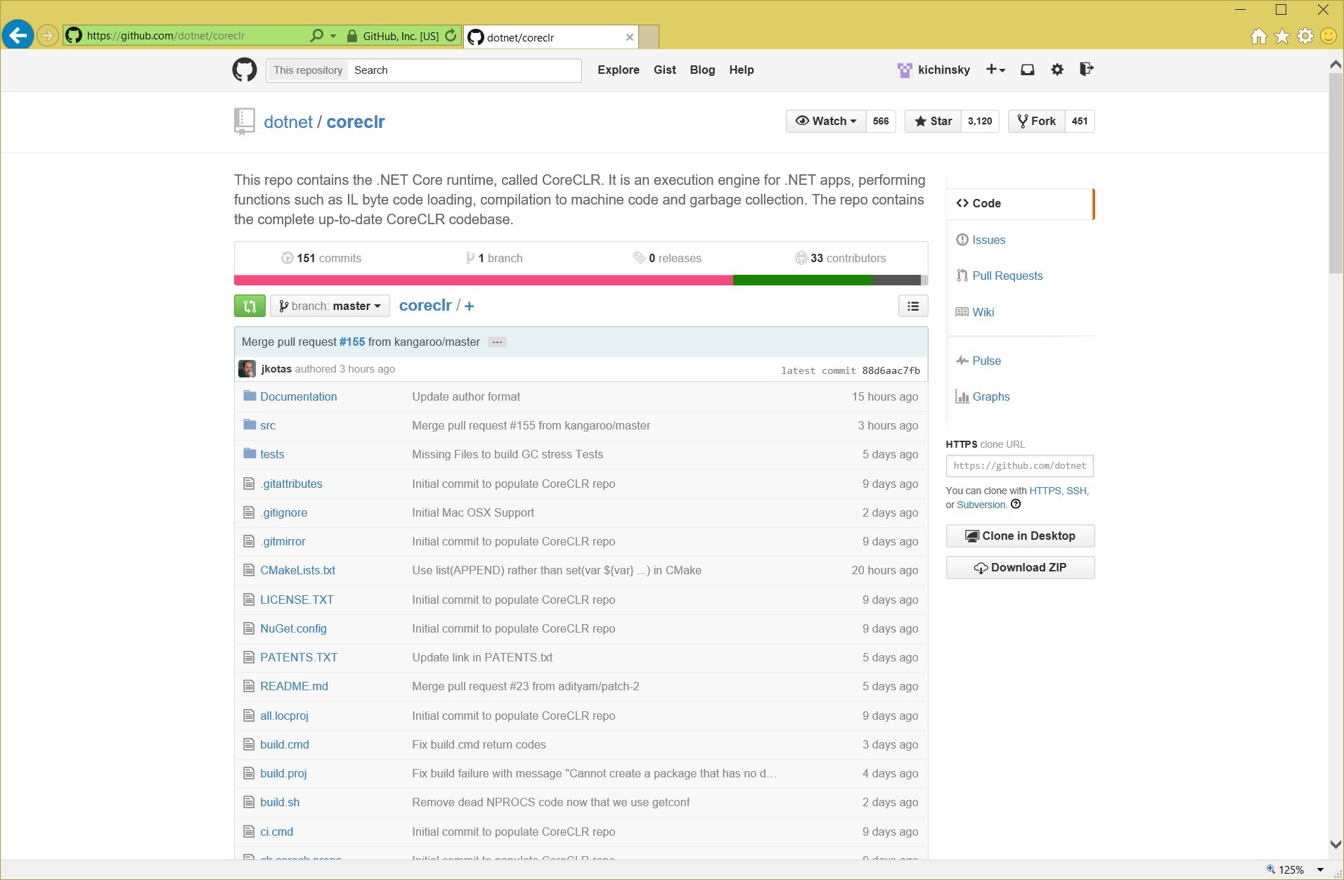Open the create new plus dropdown

point(995,70)
